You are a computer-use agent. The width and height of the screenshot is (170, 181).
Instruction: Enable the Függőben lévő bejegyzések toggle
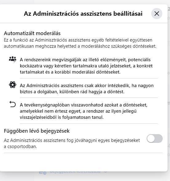(x=155, y=139)
